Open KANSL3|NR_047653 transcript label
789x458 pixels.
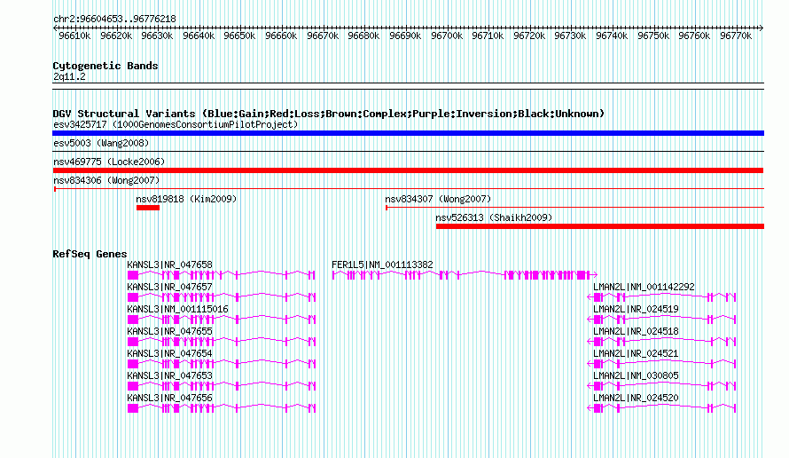point(169,375)
